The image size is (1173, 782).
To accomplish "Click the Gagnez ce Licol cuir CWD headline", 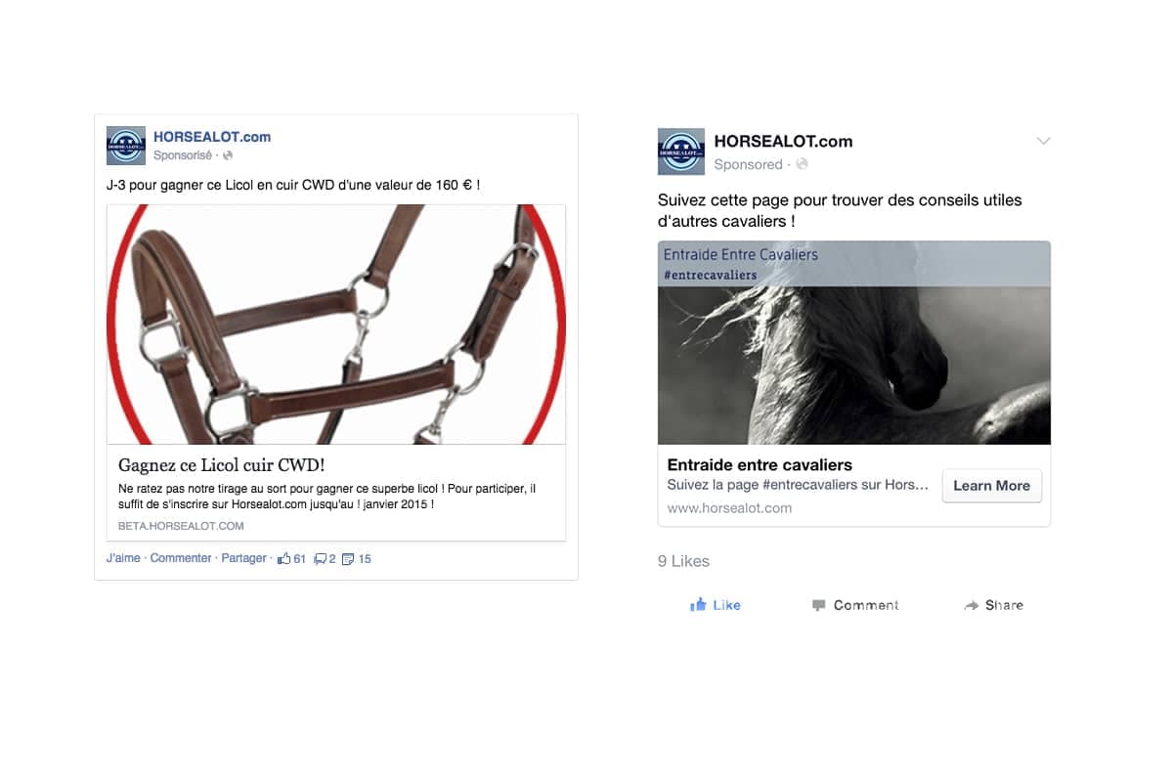I will 221,464.
